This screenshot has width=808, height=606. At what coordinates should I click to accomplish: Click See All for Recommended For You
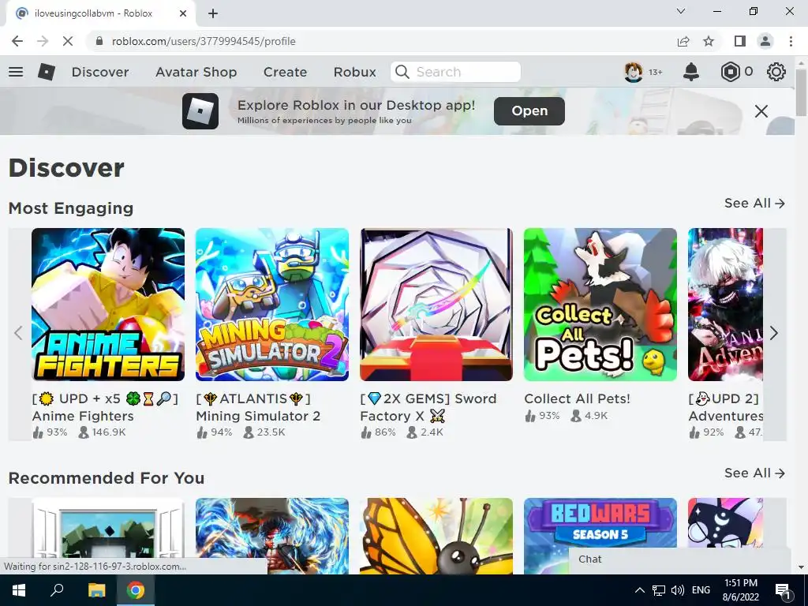click(754, 473)
